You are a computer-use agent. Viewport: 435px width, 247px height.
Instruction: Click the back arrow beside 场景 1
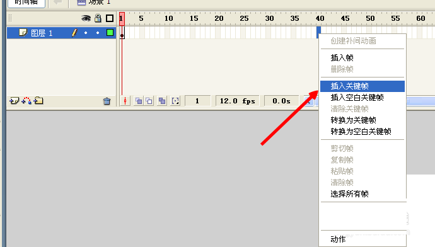(58, 3)
